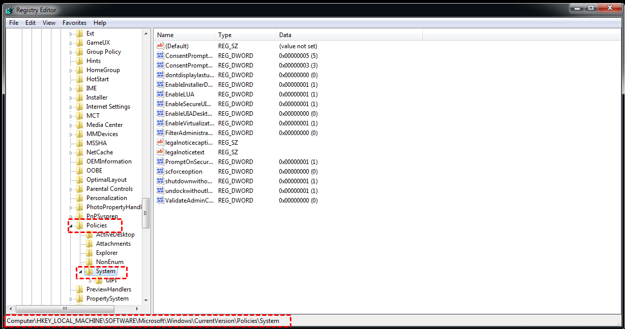This screenshot has width=625, height=329.
Task: Select the Hints folder icon
Action: [x=79, y=61]
